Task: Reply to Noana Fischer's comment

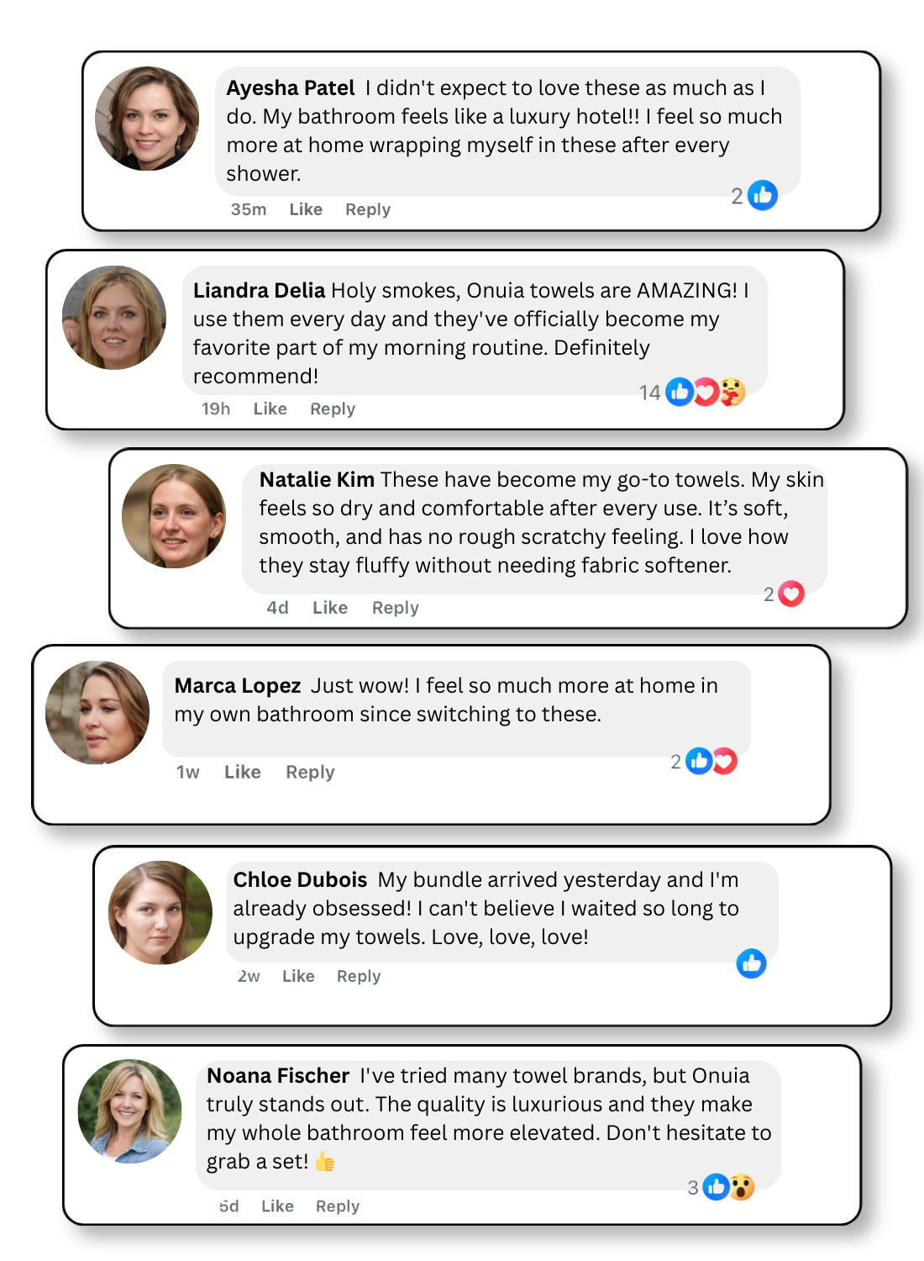Action: [x=338, y=1206]
